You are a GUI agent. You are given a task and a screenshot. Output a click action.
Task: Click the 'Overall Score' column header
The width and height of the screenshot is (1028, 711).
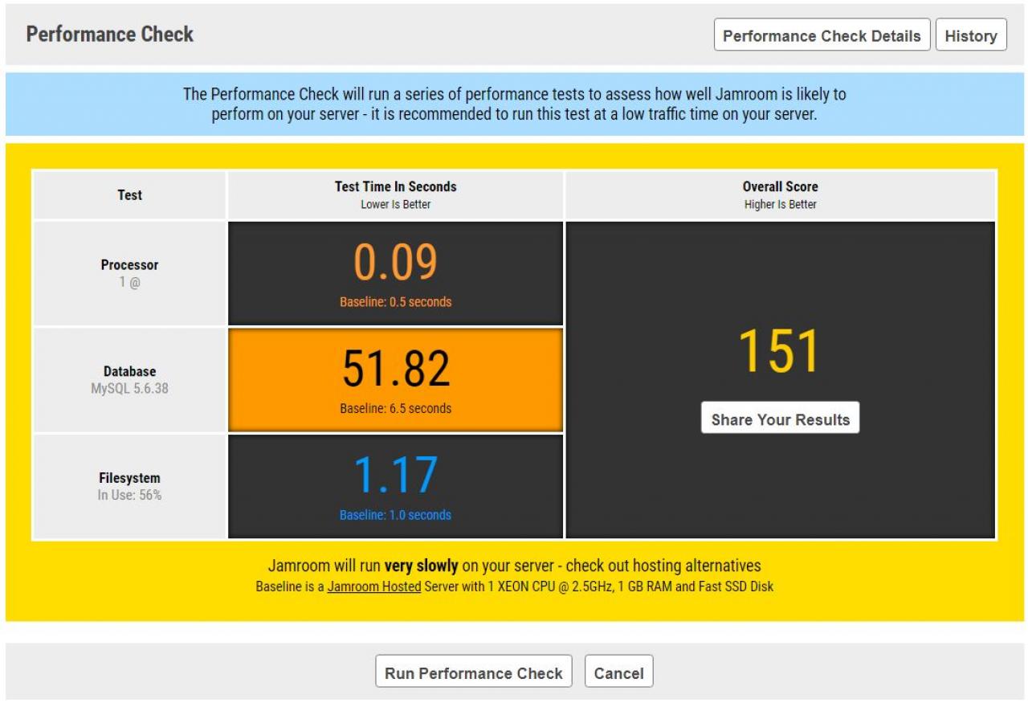(781, 186)
